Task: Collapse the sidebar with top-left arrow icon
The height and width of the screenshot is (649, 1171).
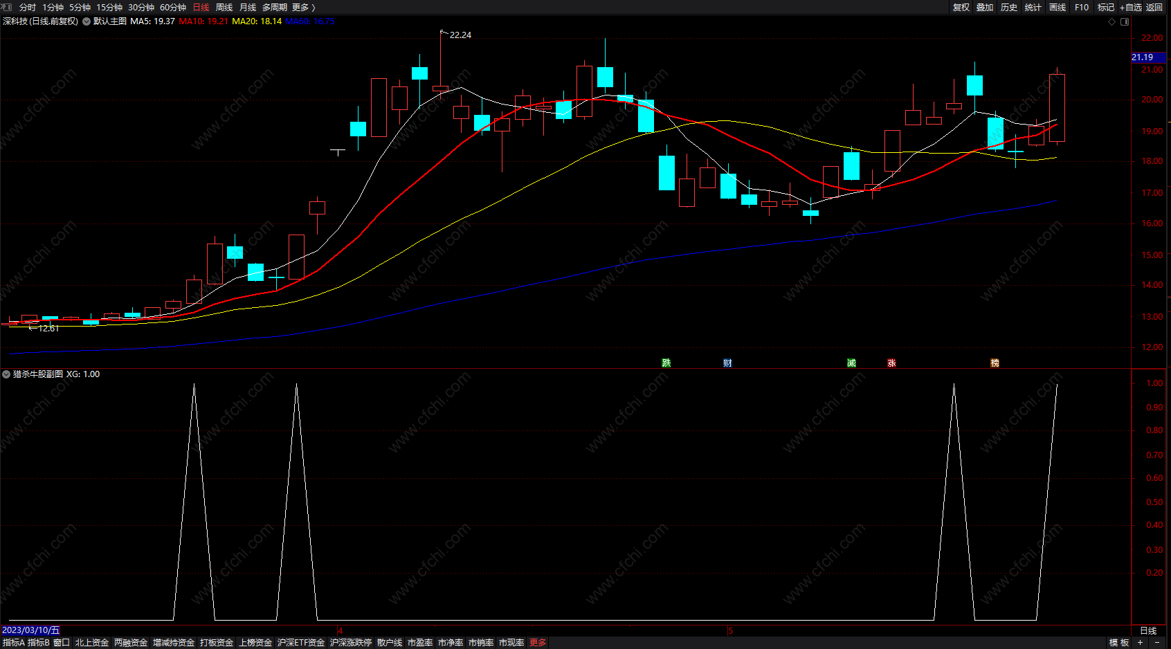Action: [7, 7]
